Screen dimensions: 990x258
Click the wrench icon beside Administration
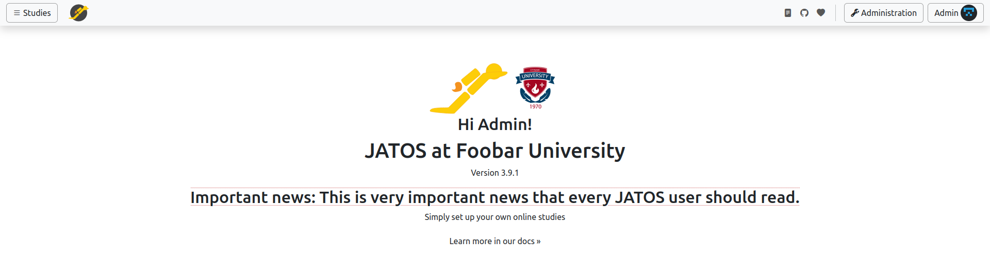(x=855, y=13)
